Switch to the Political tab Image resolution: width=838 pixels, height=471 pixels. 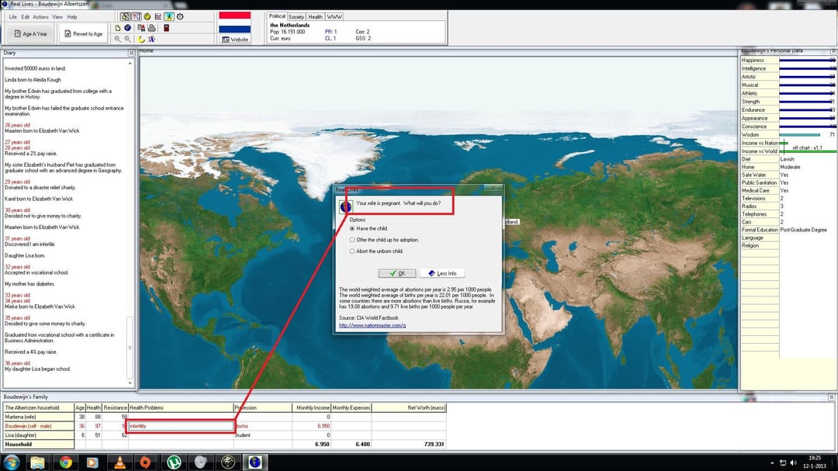277,16
